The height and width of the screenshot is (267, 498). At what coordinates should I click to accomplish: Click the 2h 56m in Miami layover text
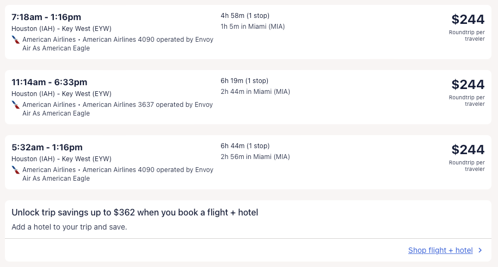pos(255,157)
